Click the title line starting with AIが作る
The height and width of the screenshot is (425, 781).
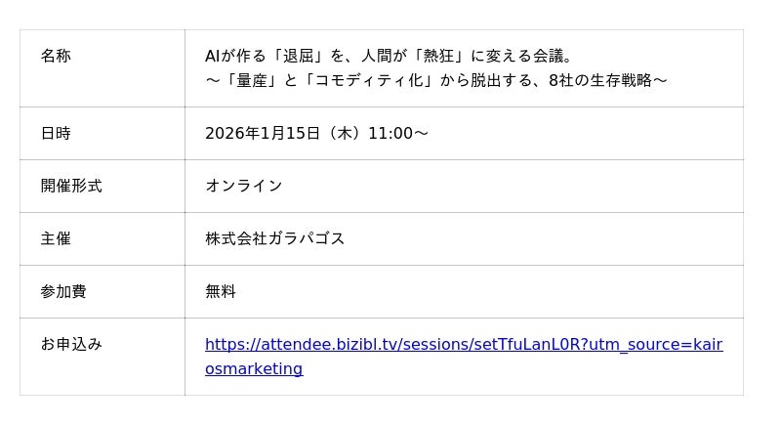click(390, 56)
